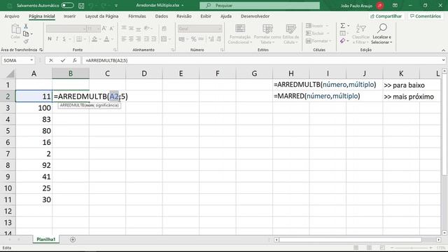Switch to the Inserir tab
The image size is (448, 252).
tap(70, 16)
